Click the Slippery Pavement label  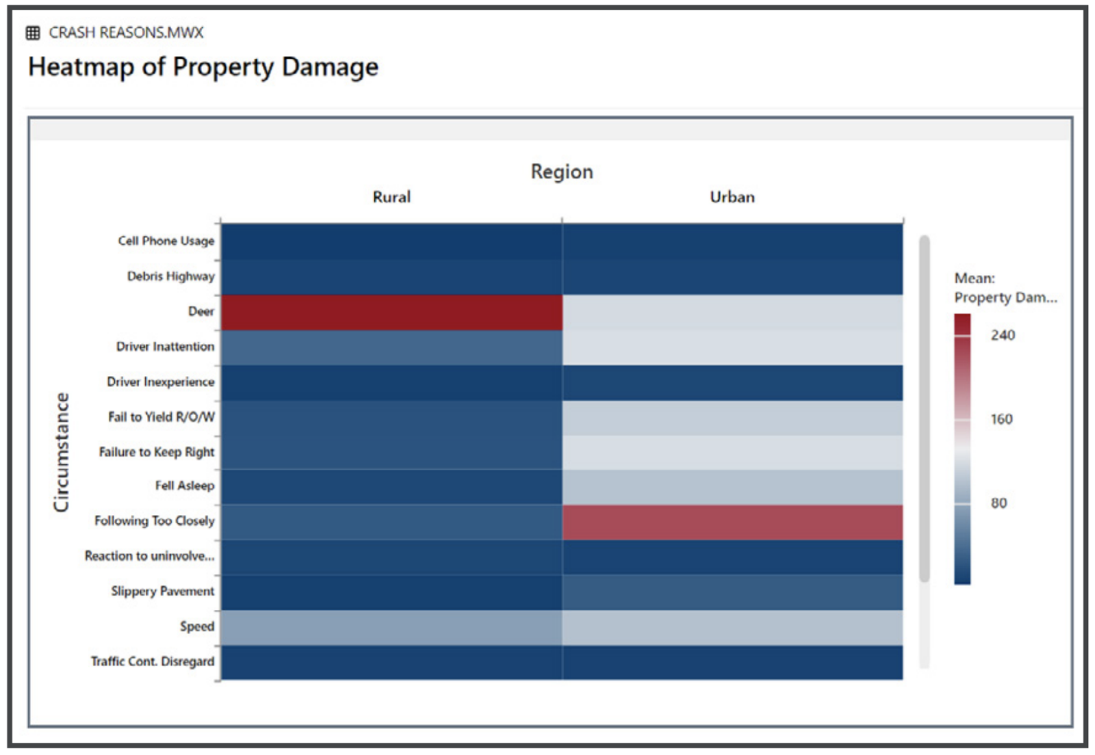[x=162, y=591]
